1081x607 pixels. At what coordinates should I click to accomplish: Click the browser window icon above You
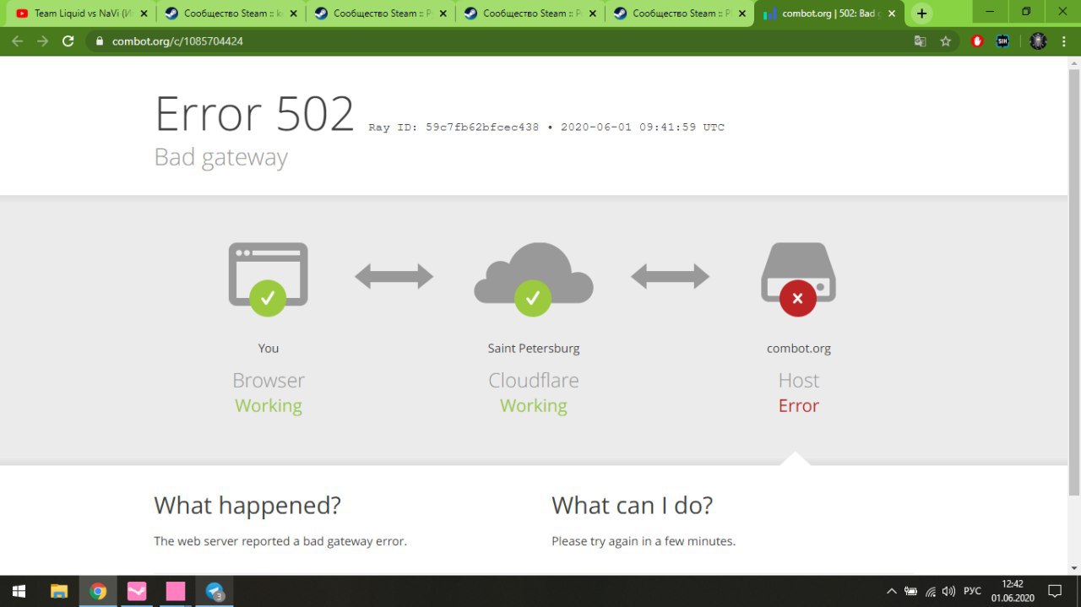269,279
